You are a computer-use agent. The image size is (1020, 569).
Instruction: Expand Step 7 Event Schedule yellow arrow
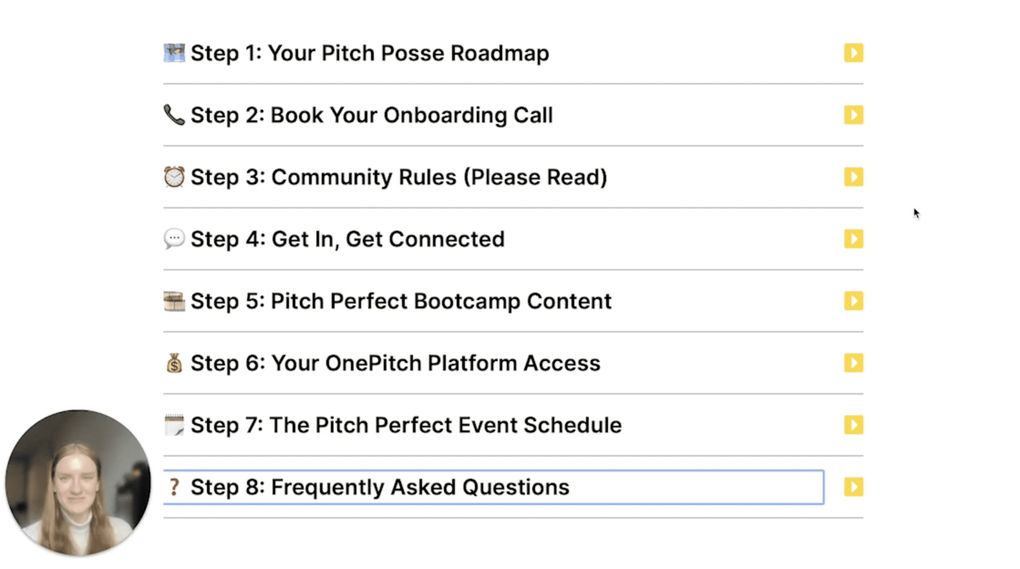coord(854,425)
